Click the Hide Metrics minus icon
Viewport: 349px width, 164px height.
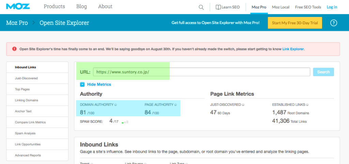click(82, 84)
